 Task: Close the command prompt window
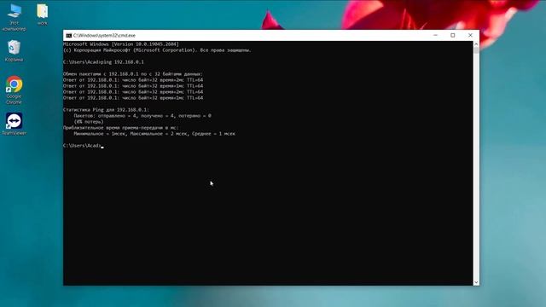pos(470,35)
